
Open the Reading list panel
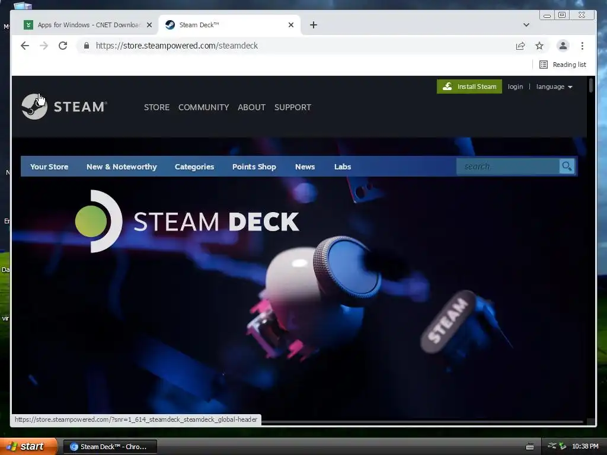[563, 65]
